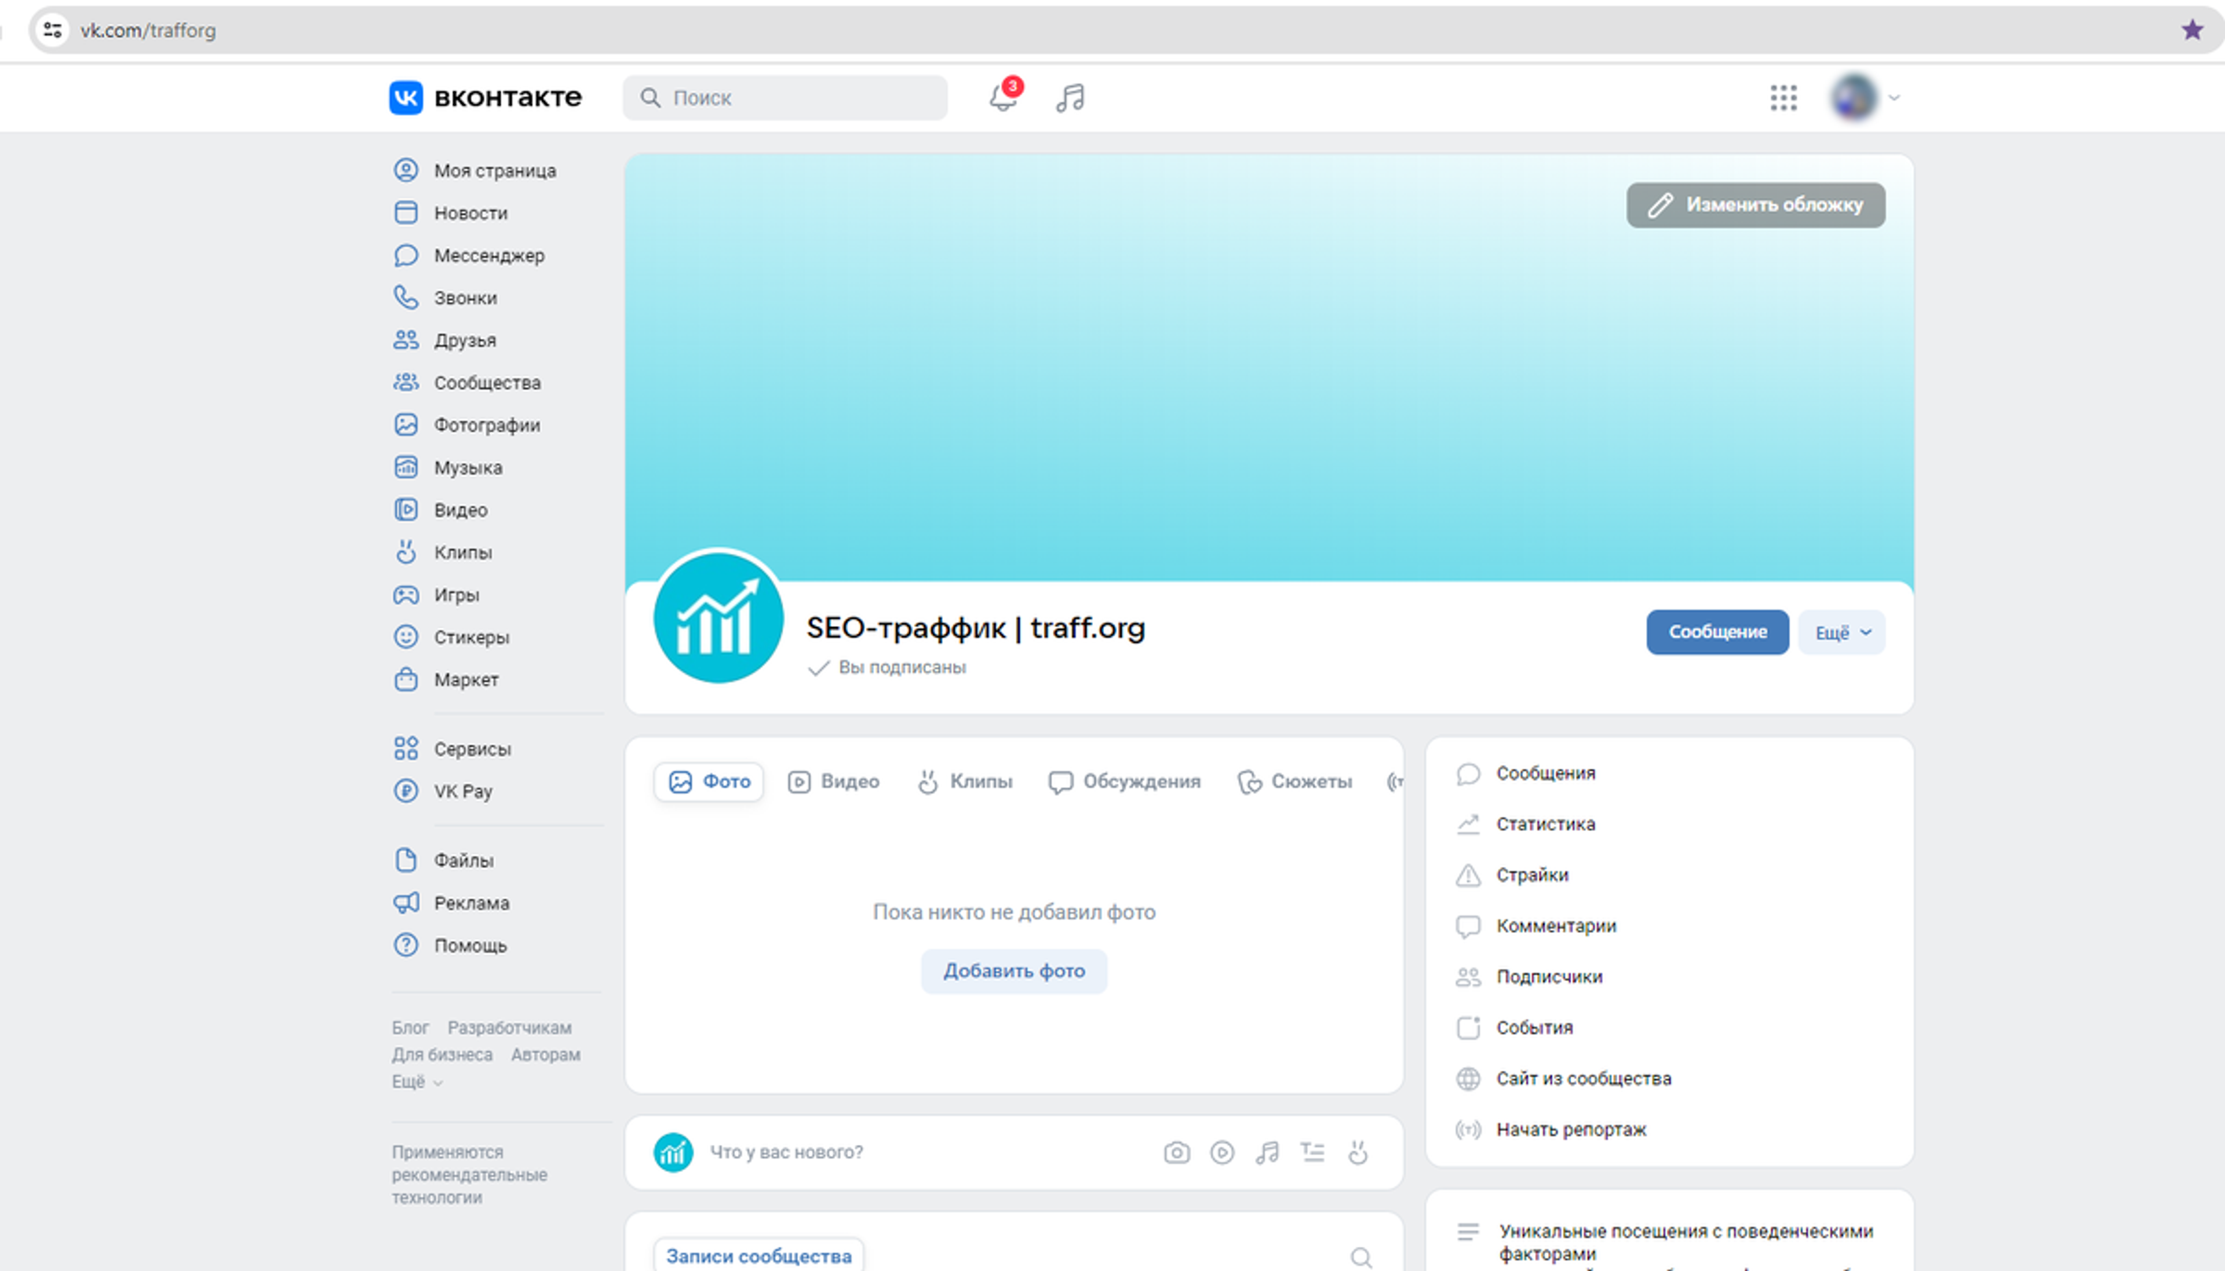Open Реклама in sidebar
The image size is (2225, 1271).
[451, 903]
